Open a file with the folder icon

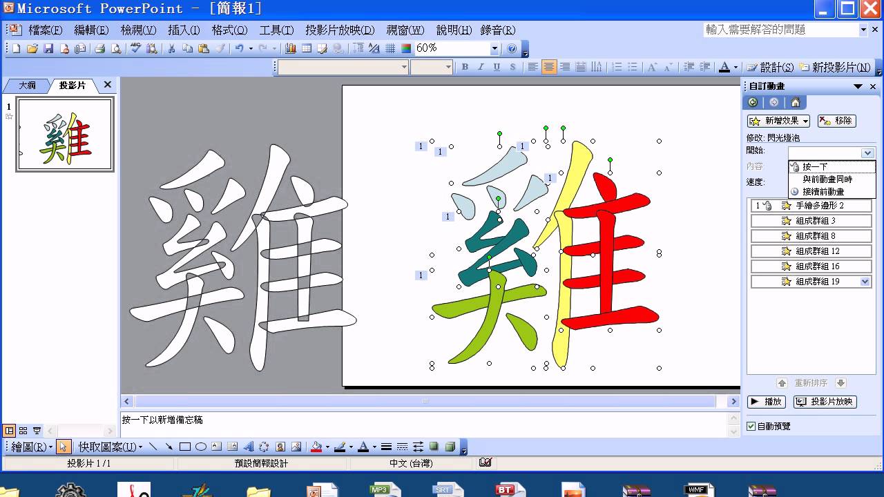click(32, 48)
